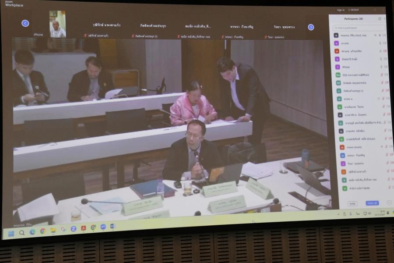
Task: Toggle the host's microphone in participant list
Action: coord(380,35)
